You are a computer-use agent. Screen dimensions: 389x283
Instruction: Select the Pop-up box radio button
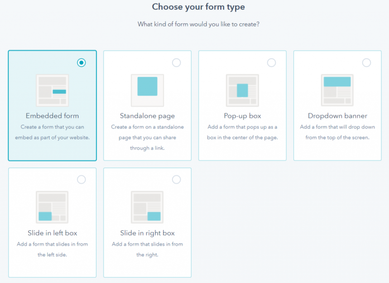point(271,63)
